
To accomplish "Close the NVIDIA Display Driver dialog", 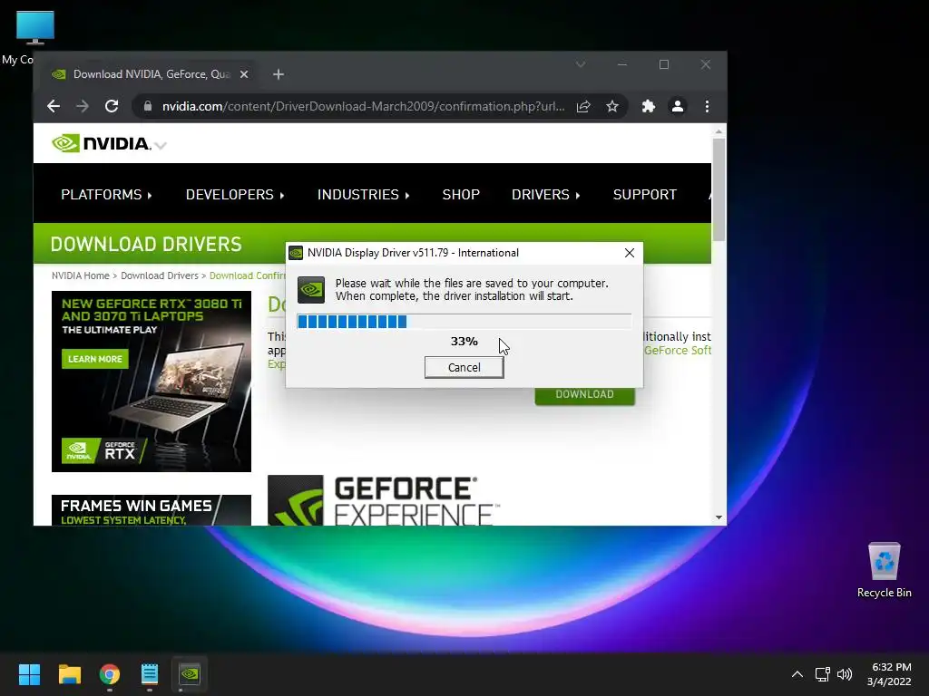I will coord(630,253).
